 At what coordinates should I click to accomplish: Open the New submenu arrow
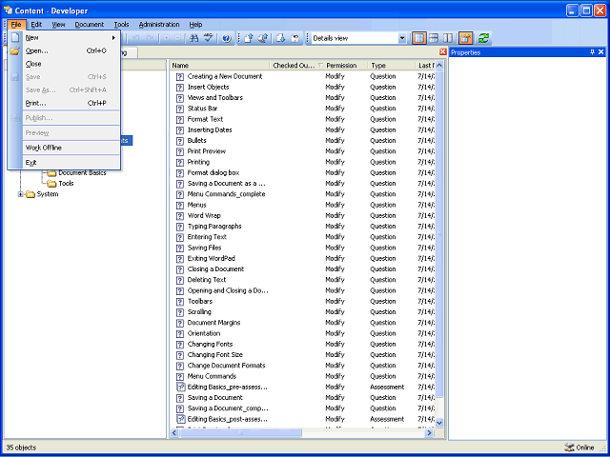[113, 38]
